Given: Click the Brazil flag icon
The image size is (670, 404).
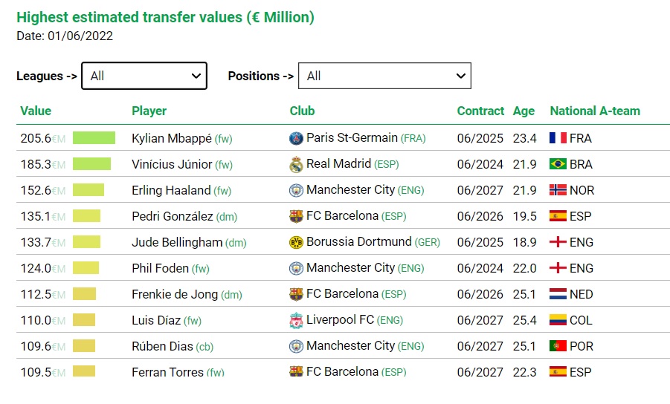Looking at the screenshot, I should coord(558,164).
